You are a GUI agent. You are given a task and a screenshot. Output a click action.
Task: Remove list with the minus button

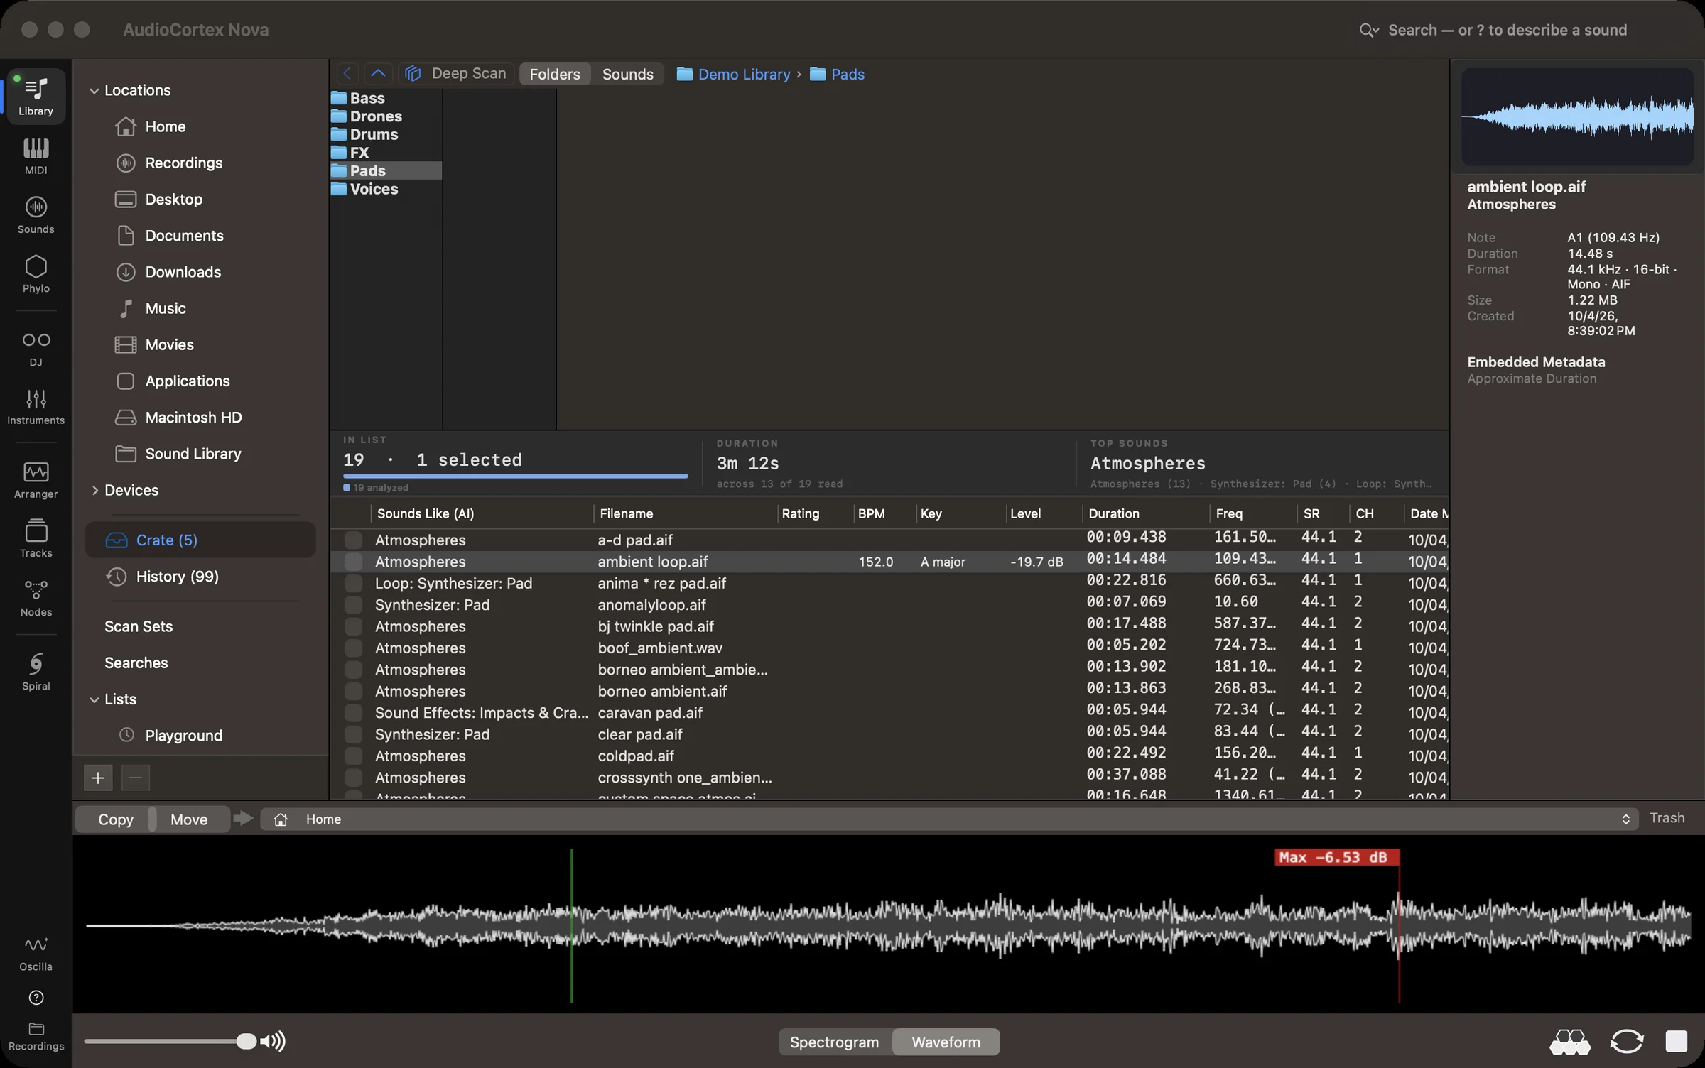click(x=136, y=778)
